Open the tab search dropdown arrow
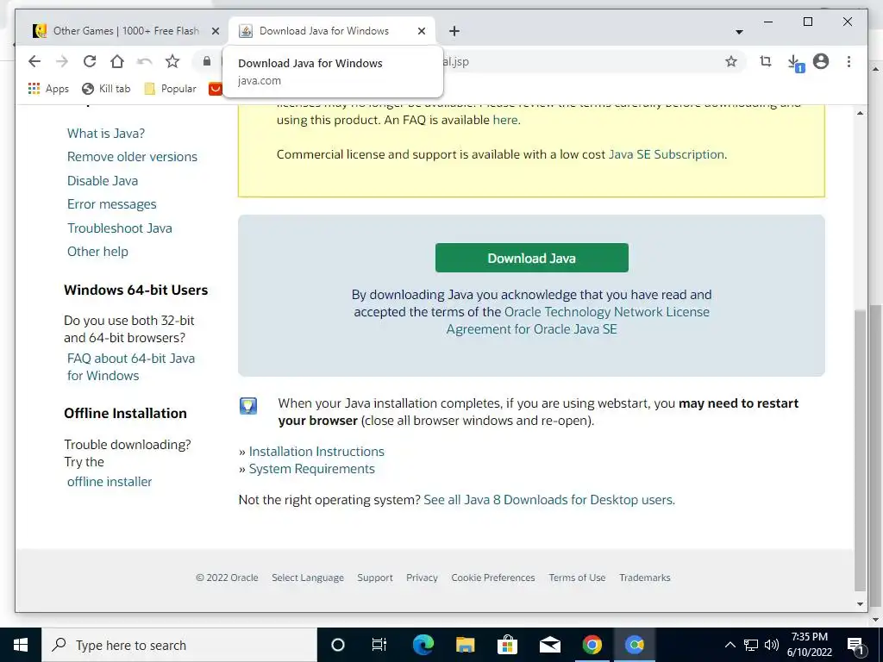 click(x=739, y=32)
